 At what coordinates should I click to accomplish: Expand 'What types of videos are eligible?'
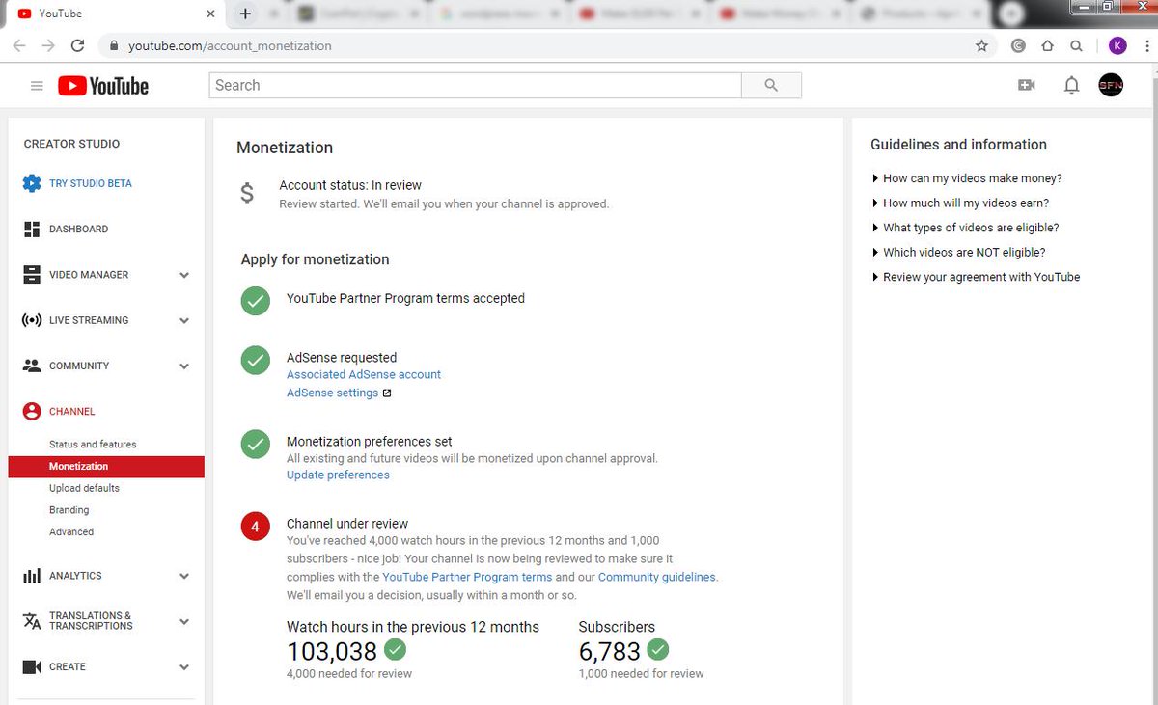click(x=964, y=228)
